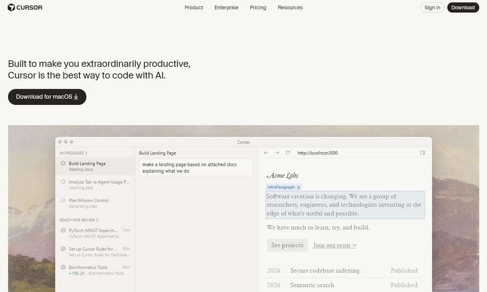Toggle the check on Set up Cursor Rules
This screenshot has height=292, width=487.
63,249
